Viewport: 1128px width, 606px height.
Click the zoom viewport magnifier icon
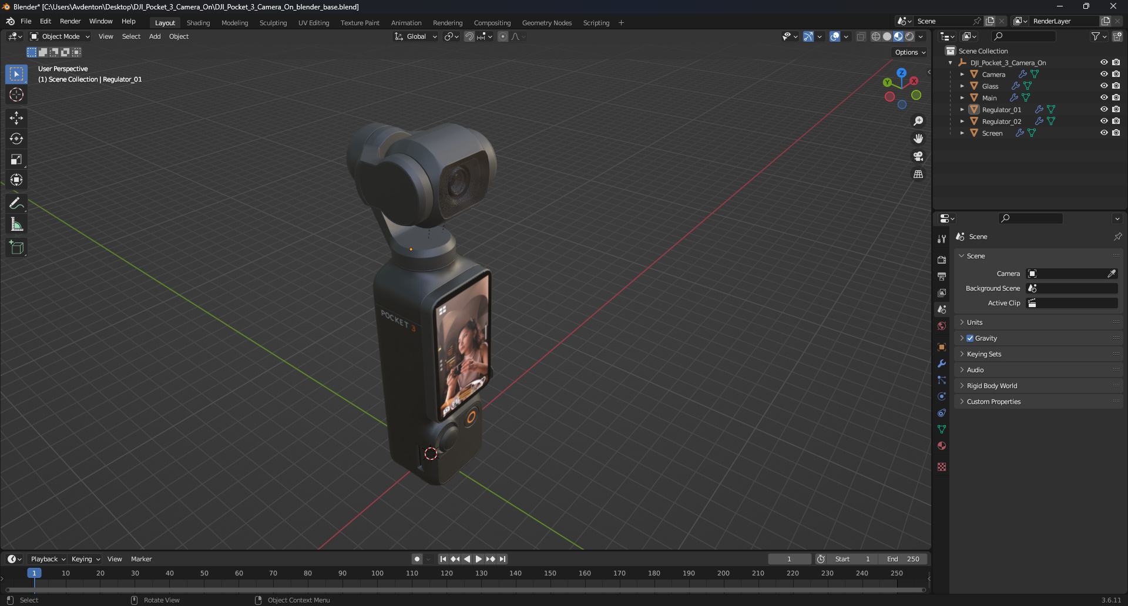coord(918,121)
